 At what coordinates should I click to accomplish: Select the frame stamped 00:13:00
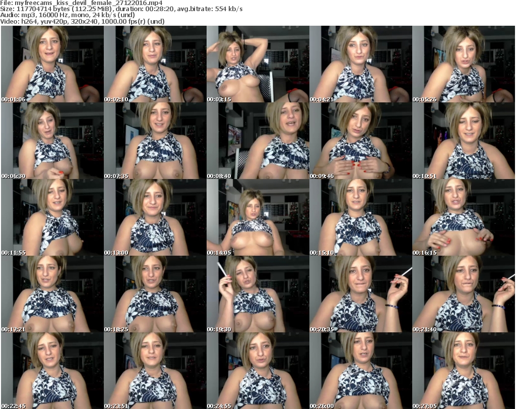[155, 217]
